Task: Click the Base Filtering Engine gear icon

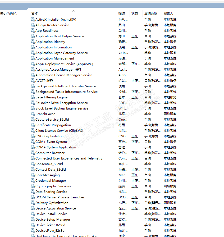Action: [x=33, y=97]
